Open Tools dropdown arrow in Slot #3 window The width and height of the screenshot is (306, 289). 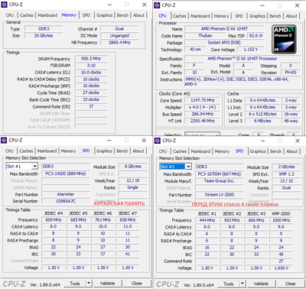(243, 284)
